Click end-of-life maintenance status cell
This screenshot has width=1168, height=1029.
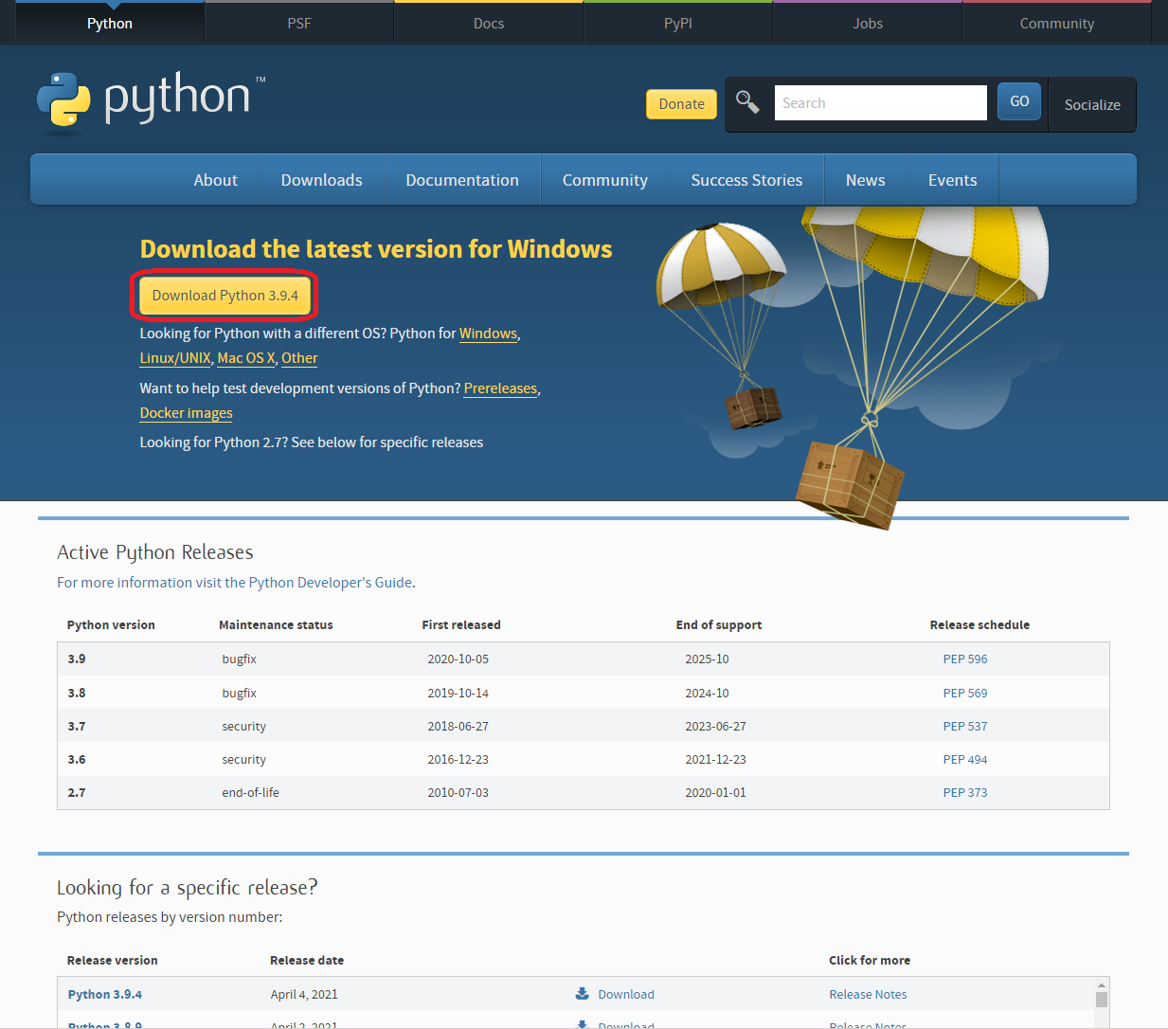coord(251,793)
